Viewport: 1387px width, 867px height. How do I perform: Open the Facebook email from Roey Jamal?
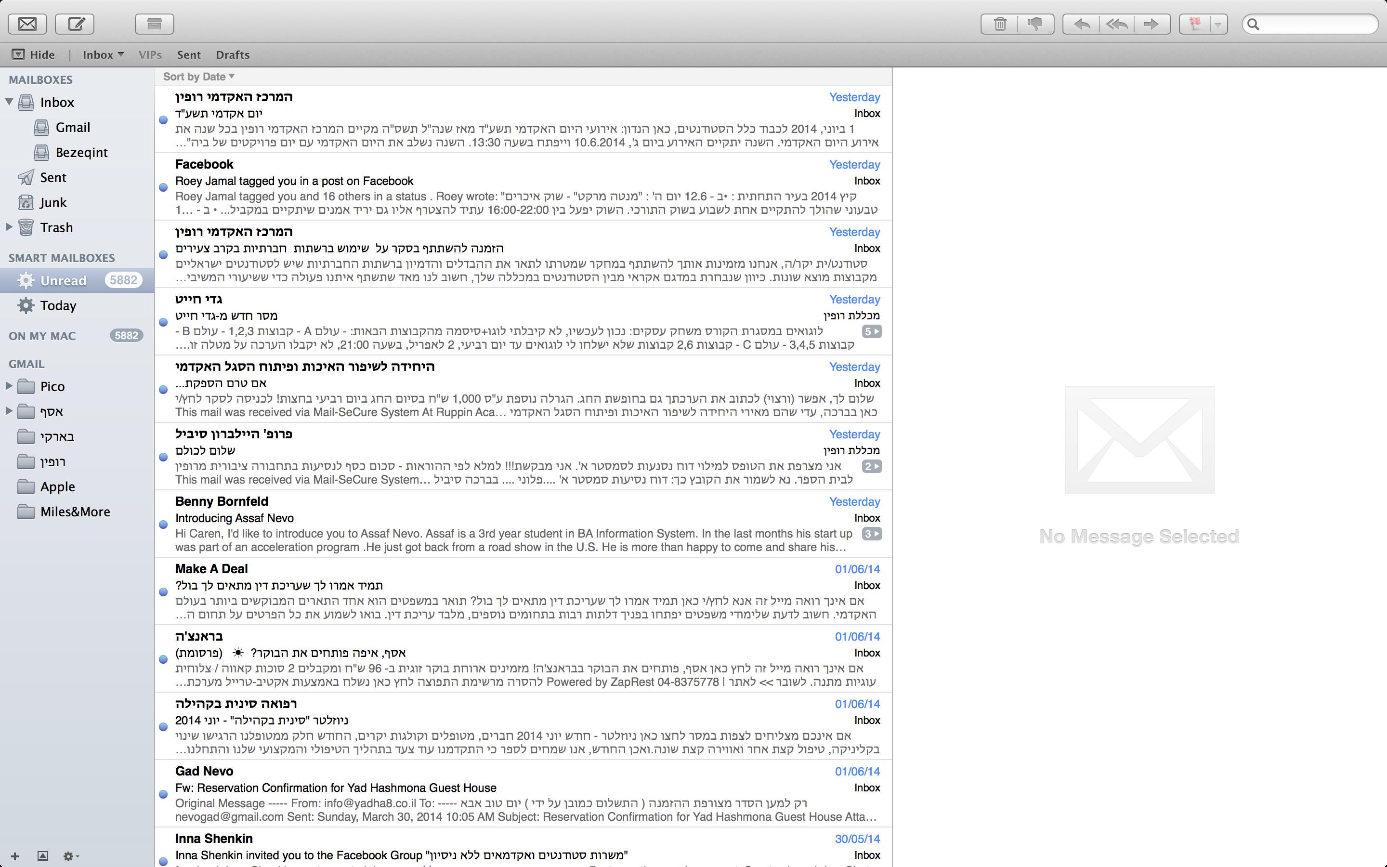(x=523, y=187)
